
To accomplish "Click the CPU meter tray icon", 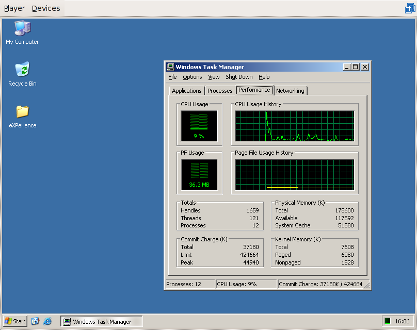I will pyautogui.click(x=388, y=321).
